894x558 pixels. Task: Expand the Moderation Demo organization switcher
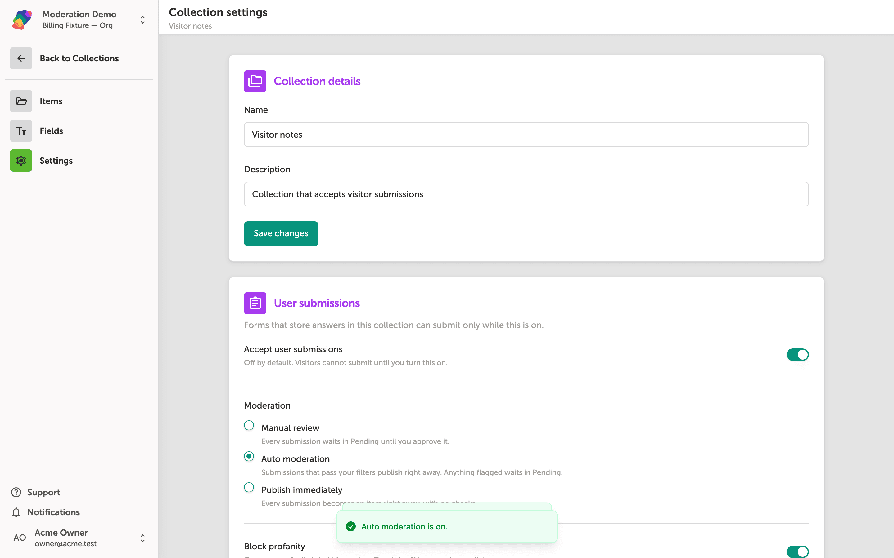pos(142,20)
